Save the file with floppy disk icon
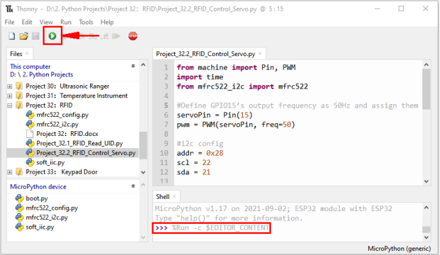 35,36
